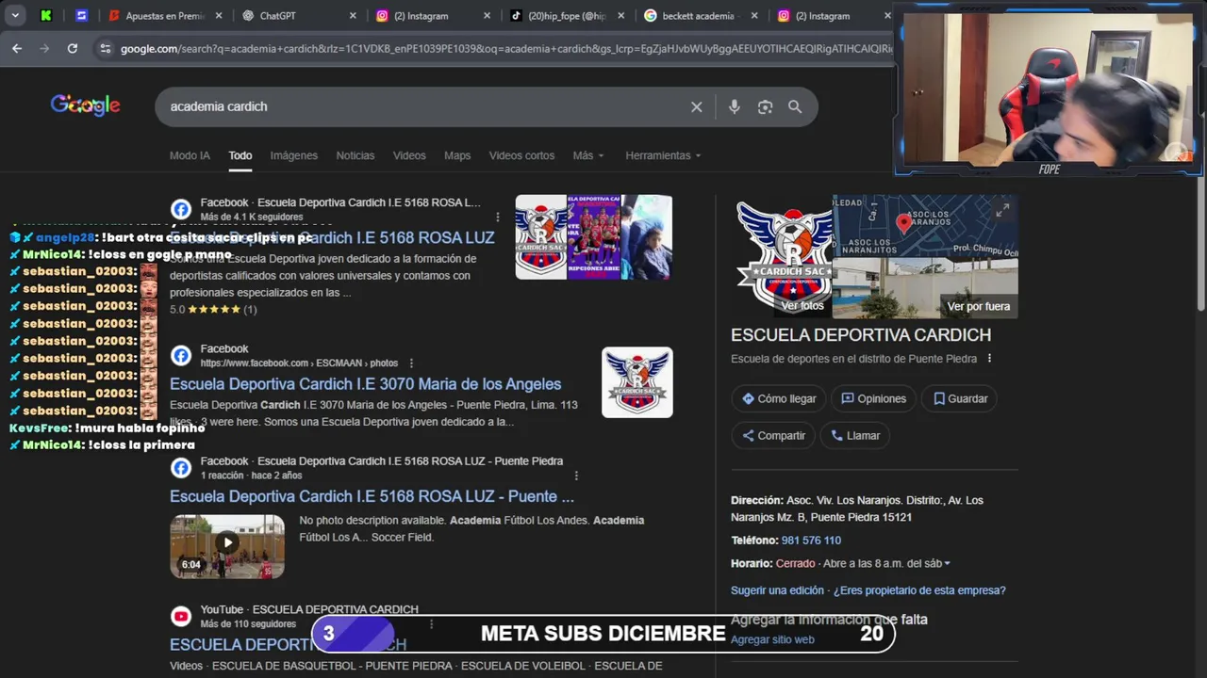Submit search with the magnifier icon
Screen dimensions: 1207x678
pyautogui.click(x=795, y=107)
